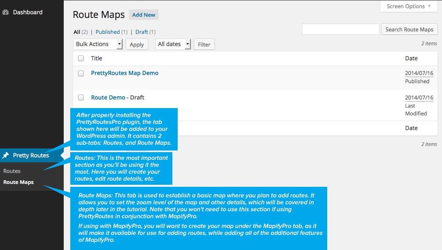The image size is (442, 250).
Task: Expand the Screen Options panel
Action: click(x=409, y=6)
